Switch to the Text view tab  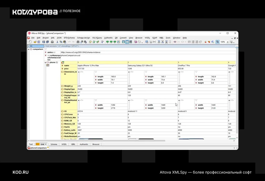point(31,144)
